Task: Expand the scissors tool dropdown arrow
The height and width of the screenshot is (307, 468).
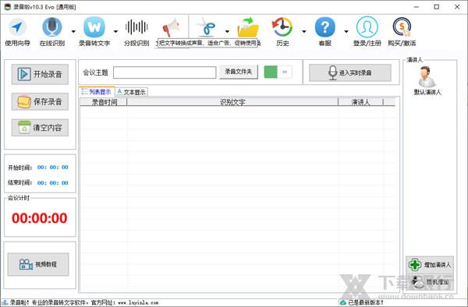Action: (227, 31)
